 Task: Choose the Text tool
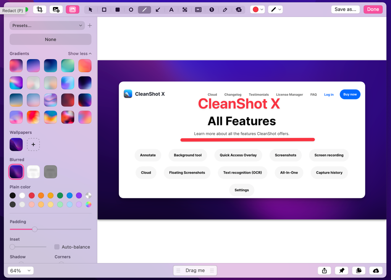point(171,10)
